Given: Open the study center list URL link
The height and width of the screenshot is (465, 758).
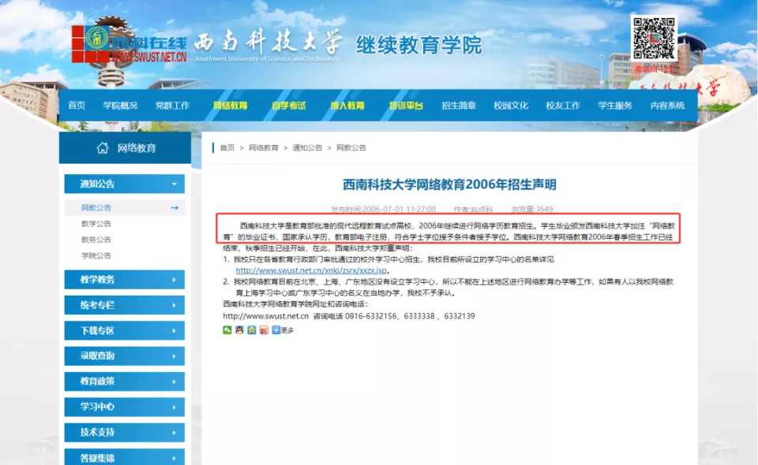Looking at the screenshot, I should coord(312,270).
